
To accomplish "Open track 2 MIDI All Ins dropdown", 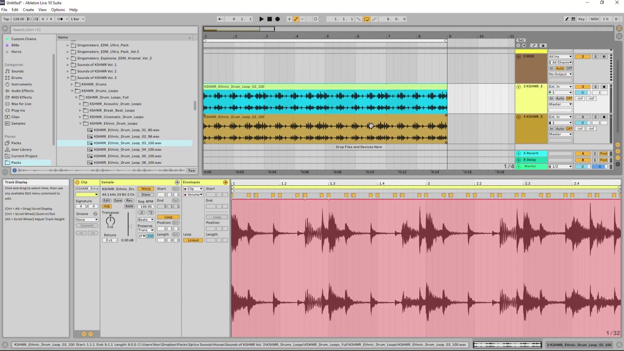I will pos(560,57).
